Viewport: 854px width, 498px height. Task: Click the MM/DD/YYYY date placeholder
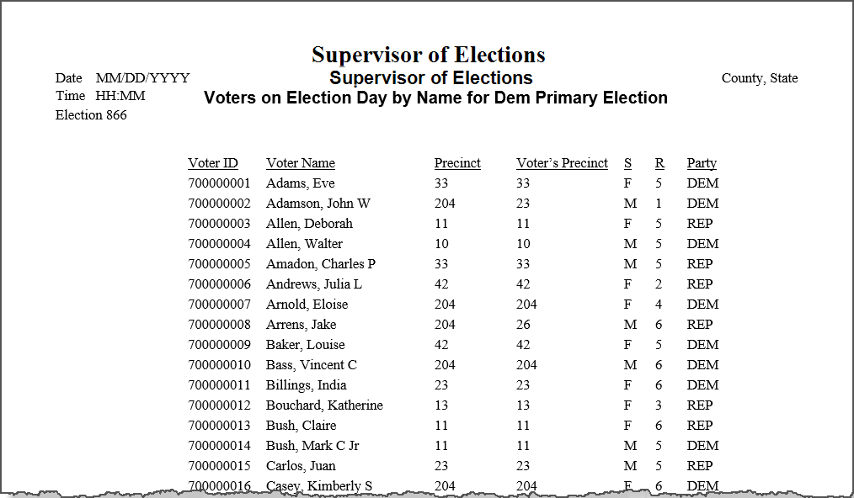coord(142,78)
